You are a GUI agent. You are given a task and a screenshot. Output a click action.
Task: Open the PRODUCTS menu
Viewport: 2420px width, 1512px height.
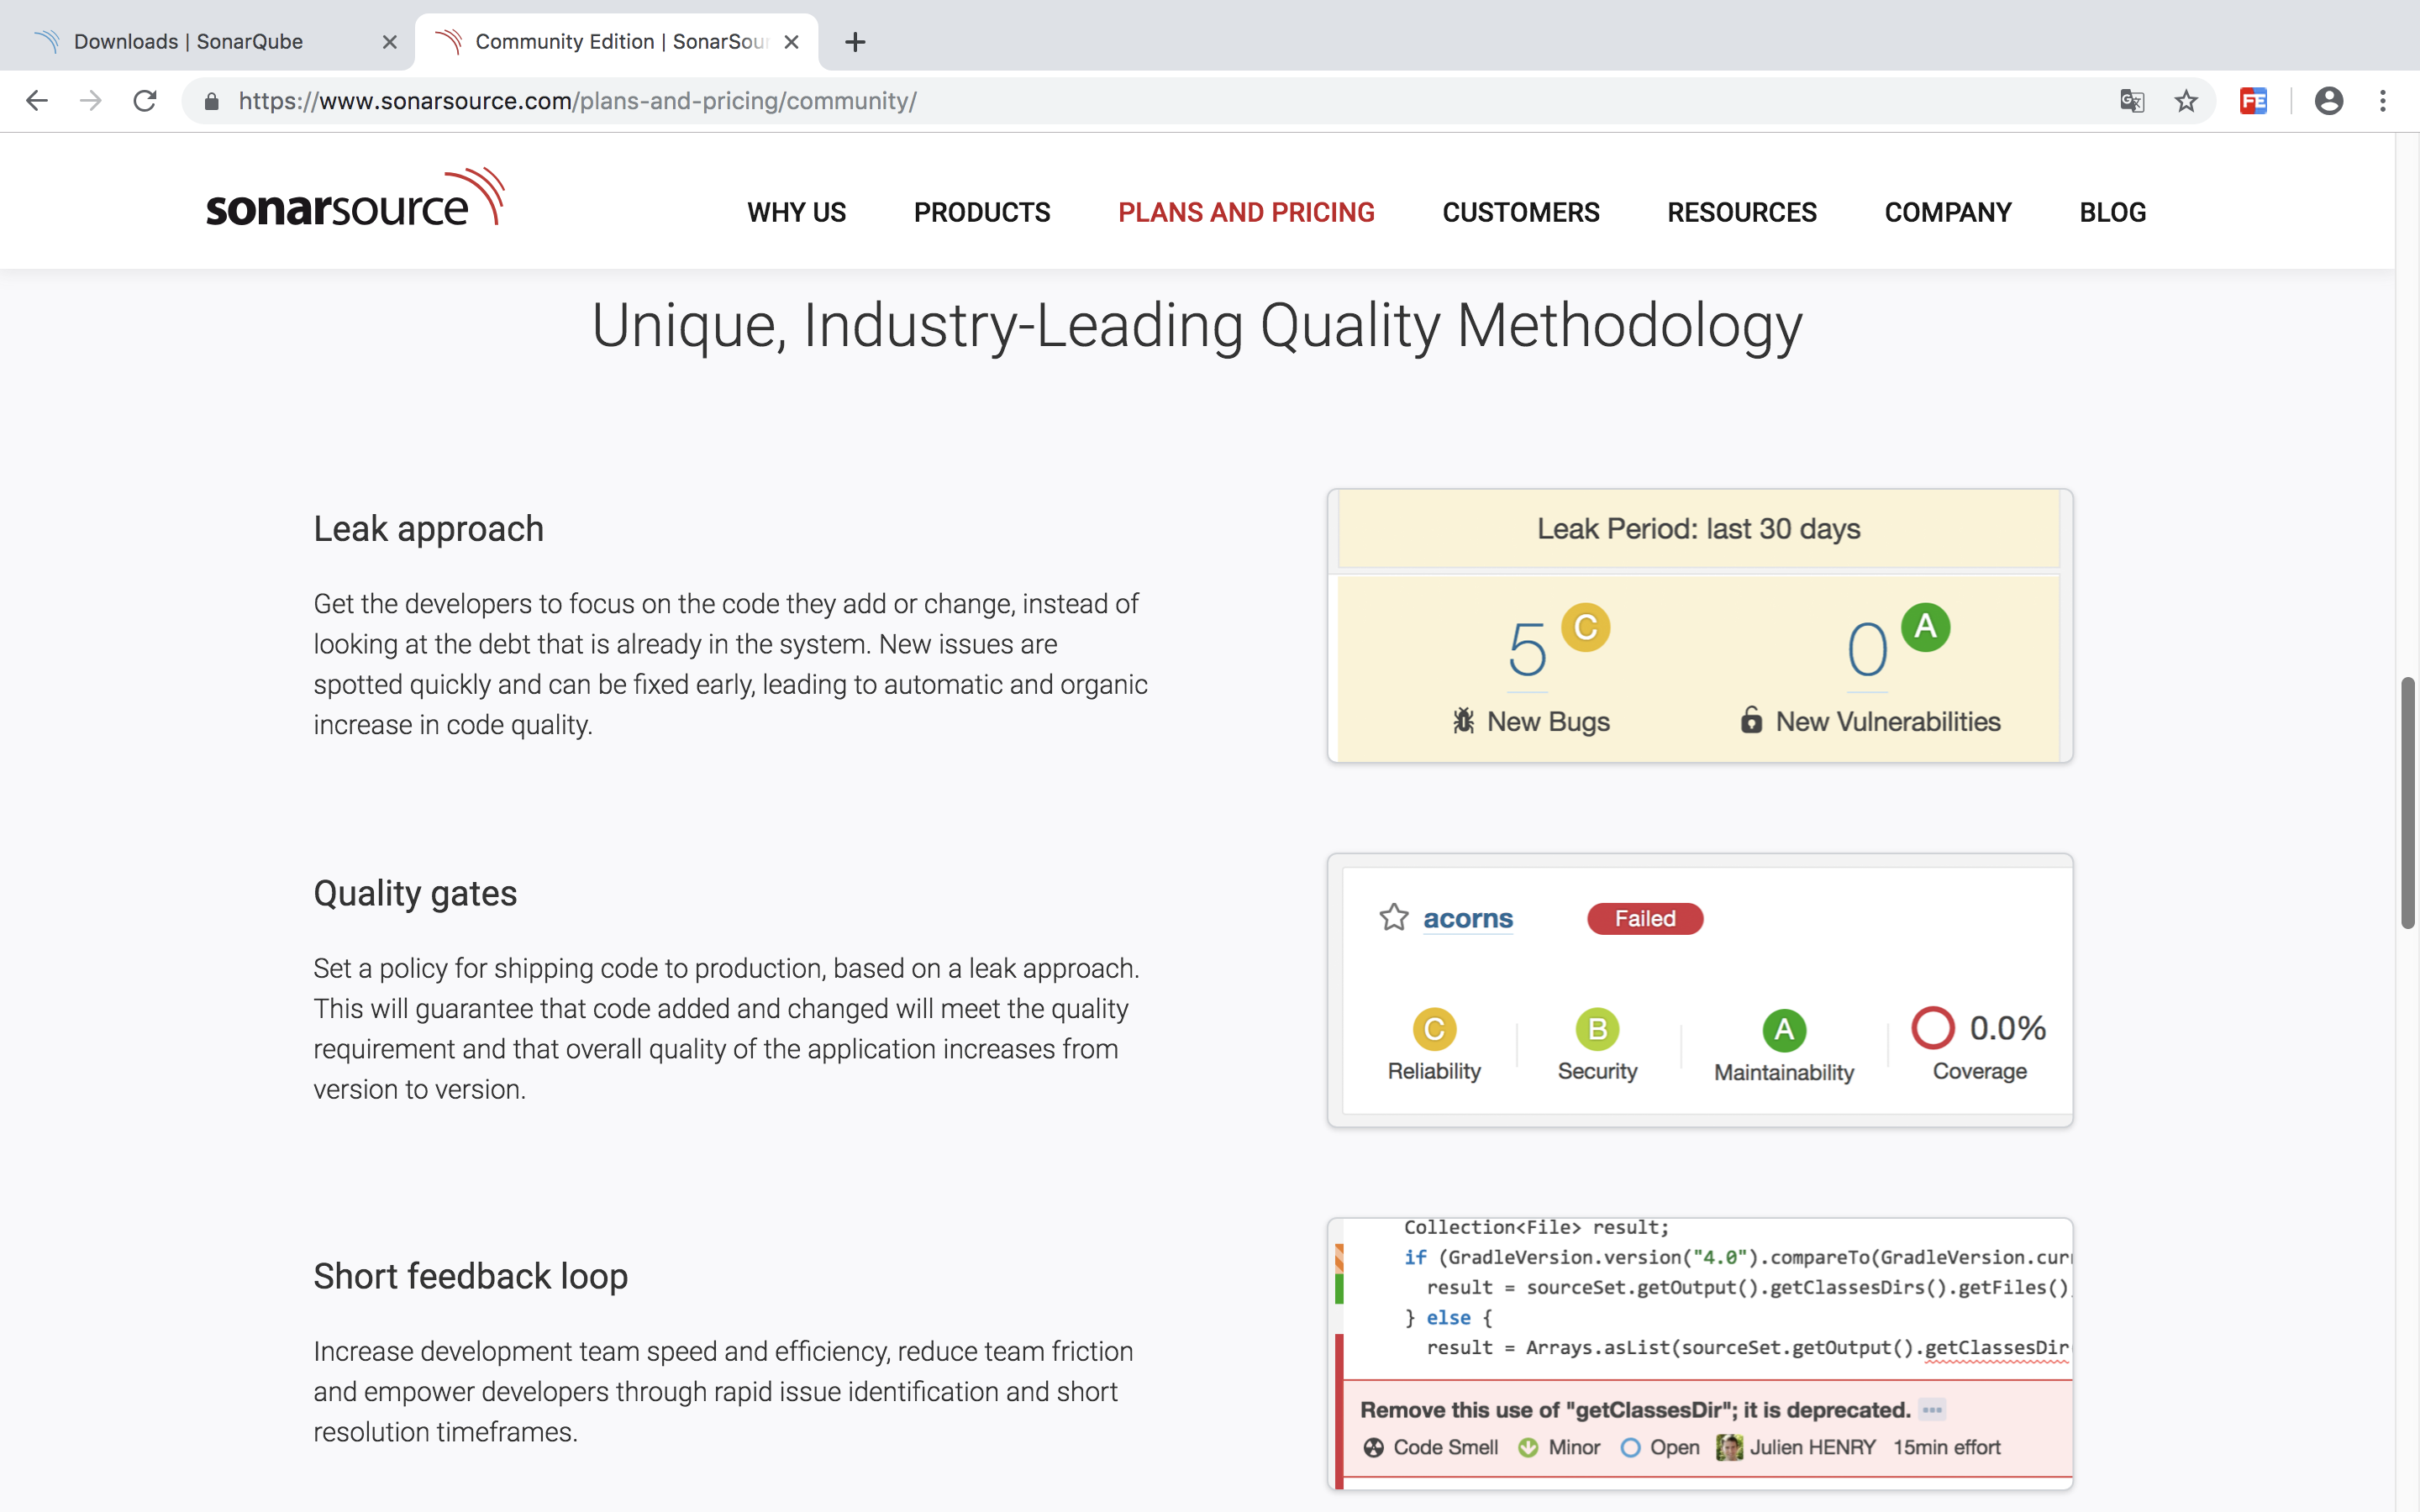point(981,212)
